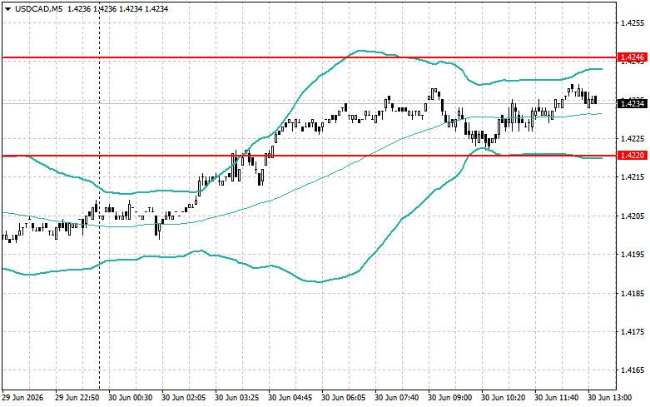Image resolution: width=650 pixels, height=407 pixels.
Task: Select the 30 Jun 13:00 time label
Action: [x=610, y=398]
